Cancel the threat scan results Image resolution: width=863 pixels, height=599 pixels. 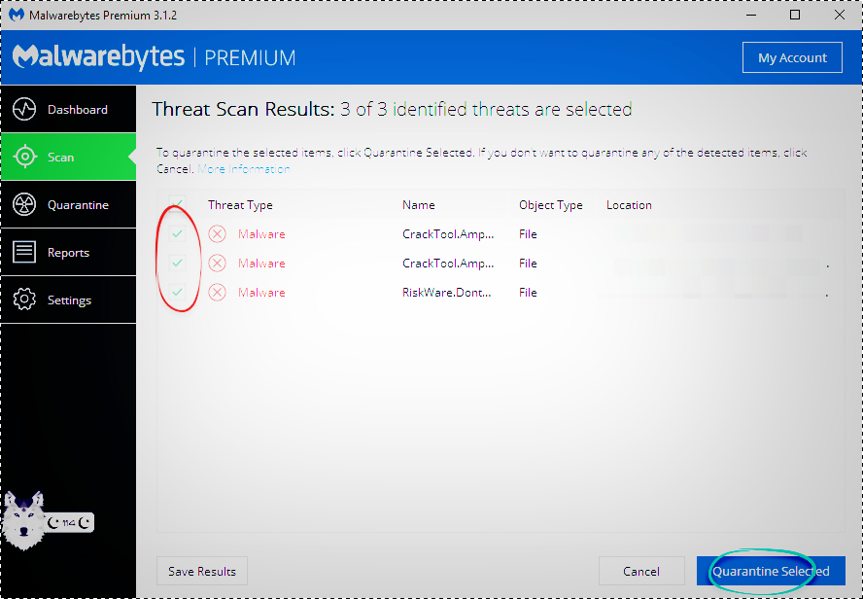pyautogui.click(x=640, y=571)
